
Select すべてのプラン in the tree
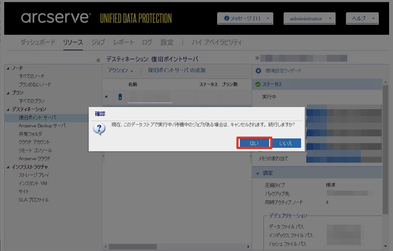click(x=32, y=101)
